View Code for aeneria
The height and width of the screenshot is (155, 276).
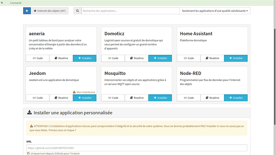pos(38,58)
